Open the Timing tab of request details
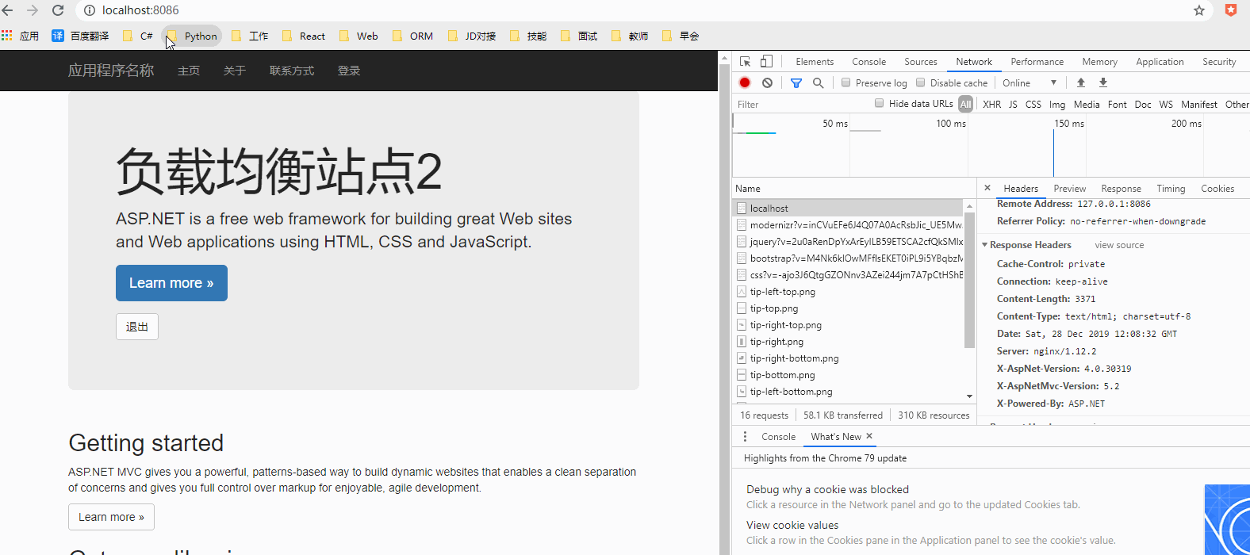 coord(1170,189)
